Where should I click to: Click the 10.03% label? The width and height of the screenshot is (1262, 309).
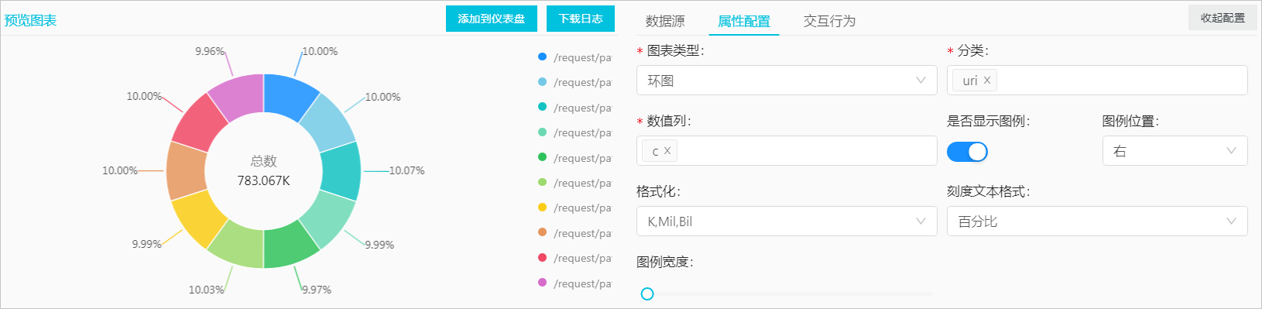tap(206, 290)
